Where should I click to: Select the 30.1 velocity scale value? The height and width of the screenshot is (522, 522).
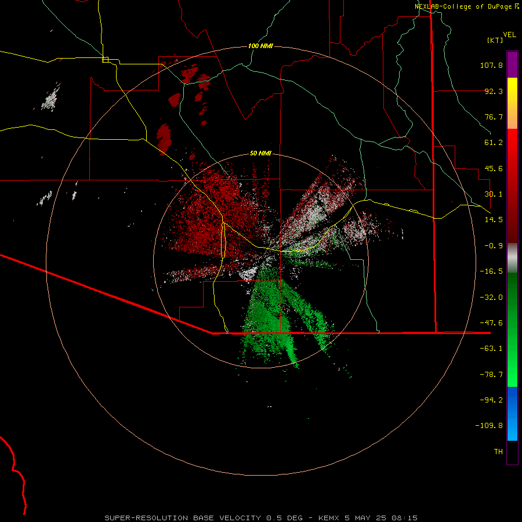494,194
